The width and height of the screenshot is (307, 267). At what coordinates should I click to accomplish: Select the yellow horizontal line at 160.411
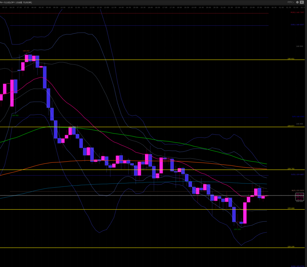150,60
